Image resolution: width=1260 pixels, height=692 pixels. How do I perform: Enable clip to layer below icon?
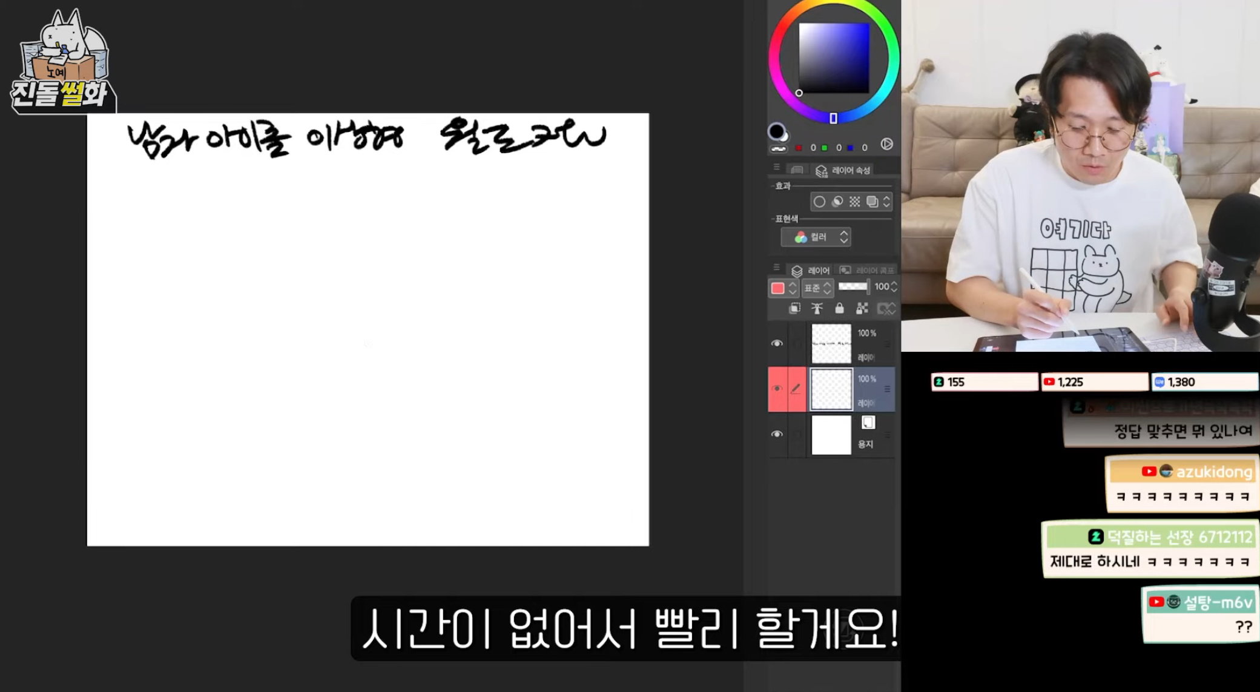[x=795, y=308]
